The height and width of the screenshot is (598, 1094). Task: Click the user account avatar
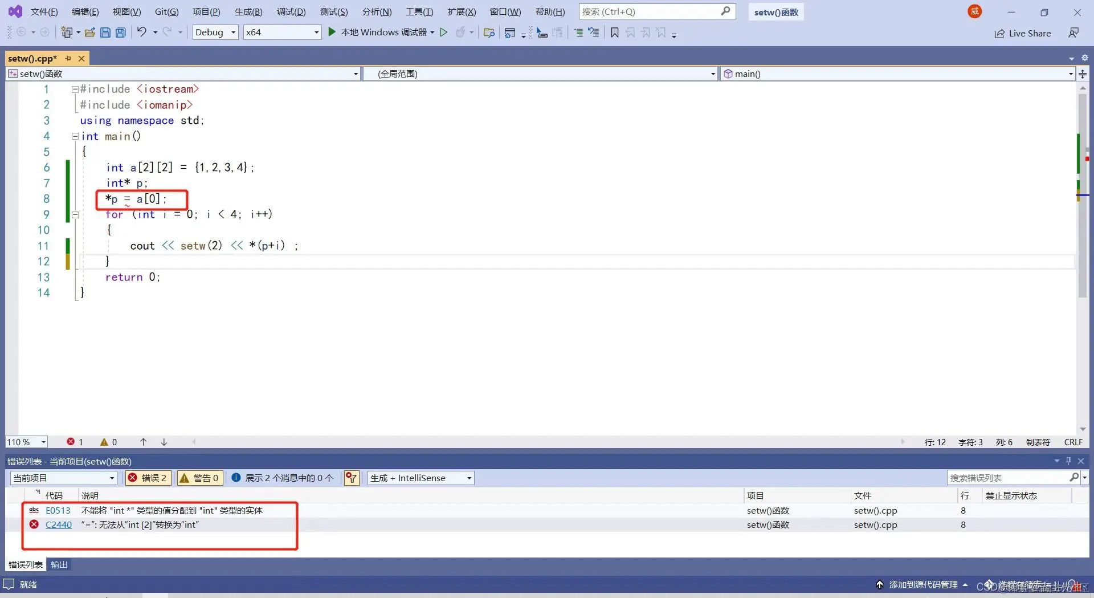click(x=975, y=11)
